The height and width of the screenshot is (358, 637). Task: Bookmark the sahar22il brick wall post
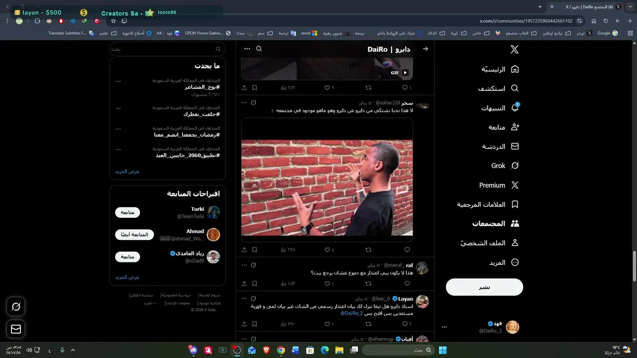pos(254,250)
